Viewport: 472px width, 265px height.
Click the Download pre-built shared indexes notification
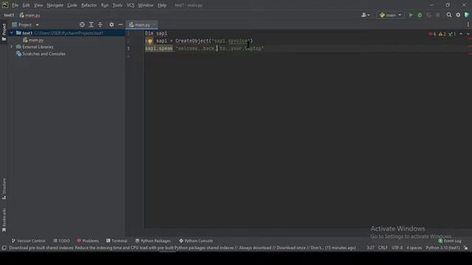tap(182, 248)
